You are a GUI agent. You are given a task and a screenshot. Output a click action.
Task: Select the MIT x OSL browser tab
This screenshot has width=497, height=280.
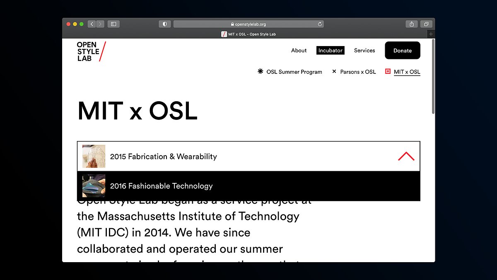(248, 34)
